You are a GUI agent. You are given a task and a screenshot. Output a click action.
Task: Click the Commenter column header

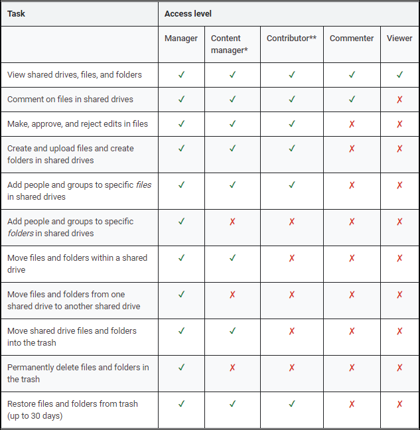352,38
